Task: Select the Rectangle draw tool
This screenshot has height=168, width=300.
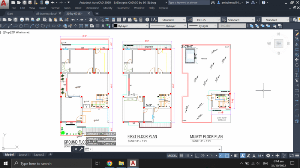Action: [x=26, y=26]
